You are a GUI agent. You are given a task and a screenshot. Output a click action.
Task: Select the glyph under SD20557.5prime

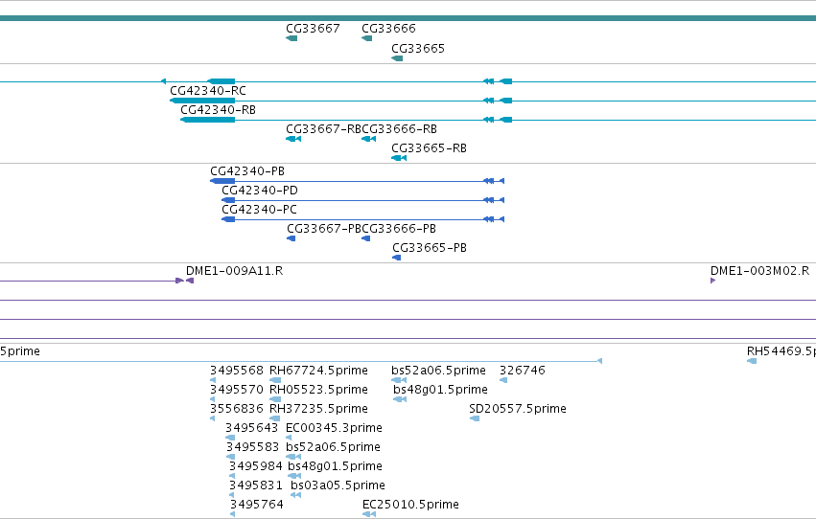(x=475, y=419)
